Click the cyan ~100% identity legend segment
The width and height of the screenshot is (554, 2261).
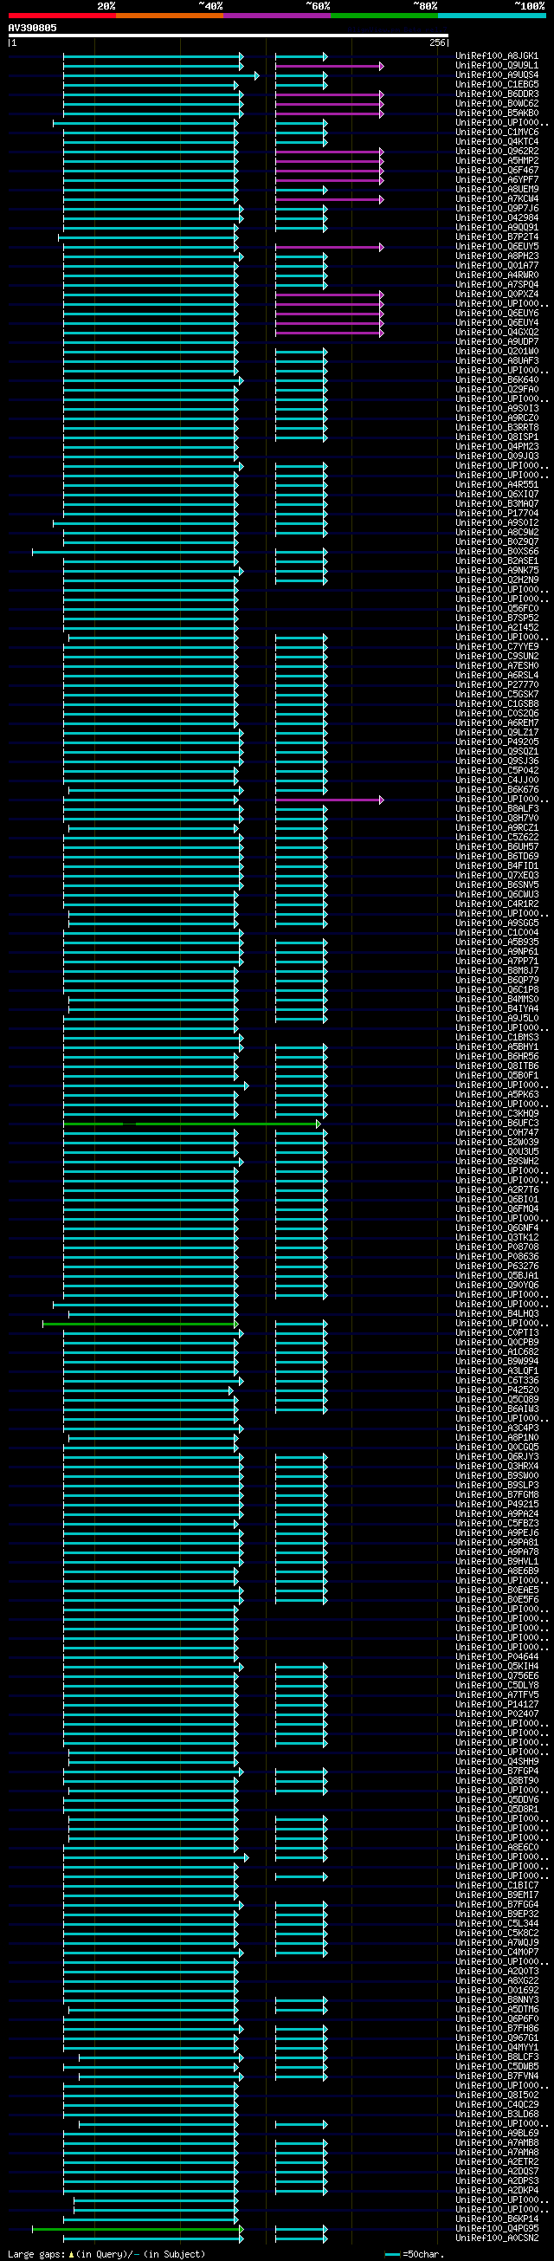491,16
